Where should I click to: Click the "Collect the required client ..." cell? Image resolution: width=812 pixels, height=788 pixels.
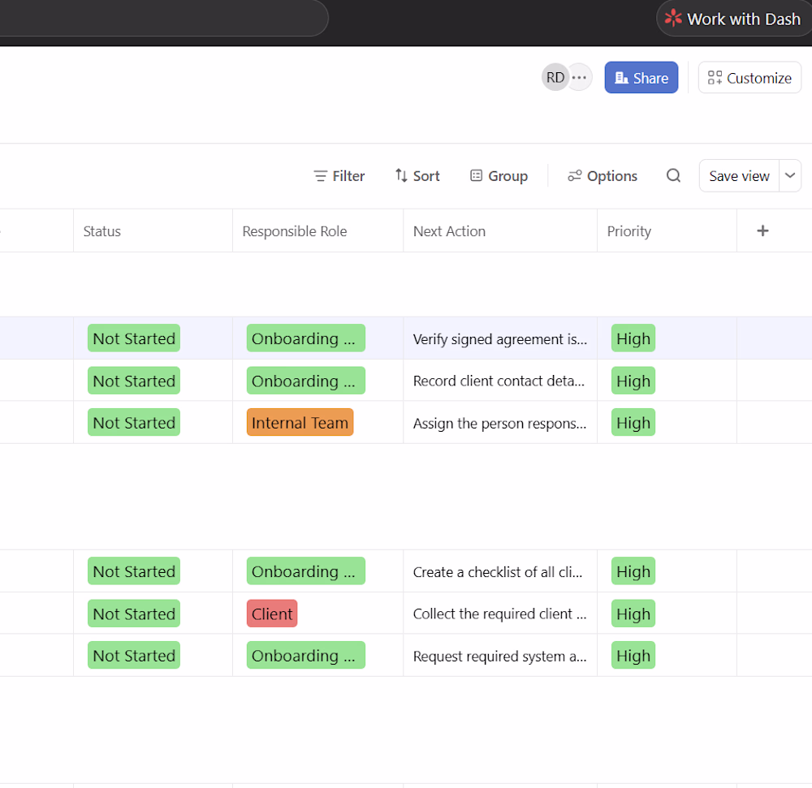pyautogui.click(x=499, y=614)
